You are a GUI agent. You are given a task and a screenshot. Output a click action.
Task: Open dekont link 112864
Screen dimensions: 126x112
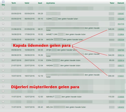pyautogui.click(x=121, y=34)
